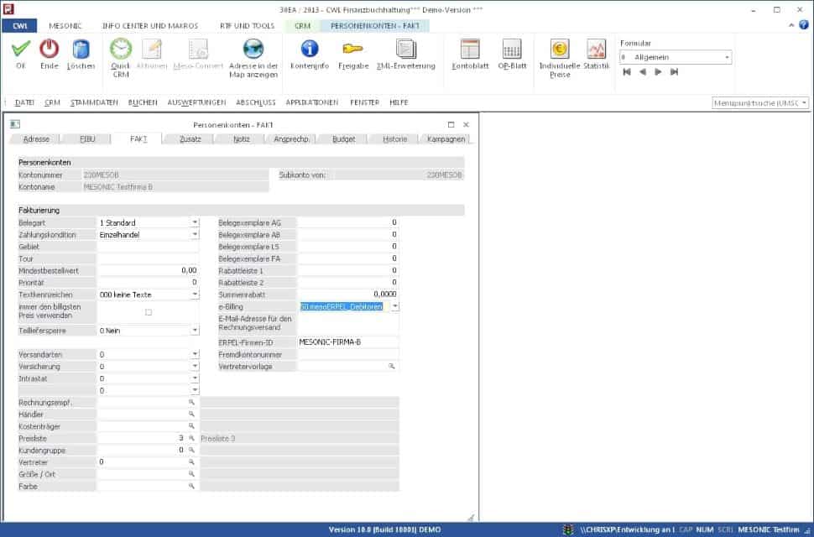
Task: Click the ERPEL-Firmen-ID input field
Action: (x=347, y=342)
